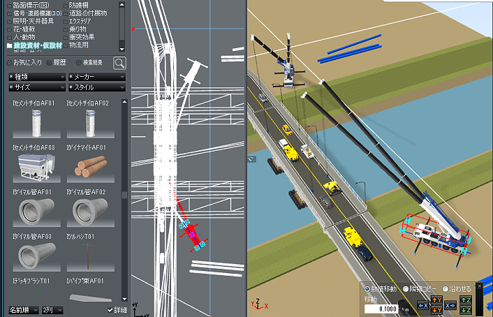The image size is (493, 317).
Task: Expand the 名前順 sort dropdown
Action: pos(22,309)
